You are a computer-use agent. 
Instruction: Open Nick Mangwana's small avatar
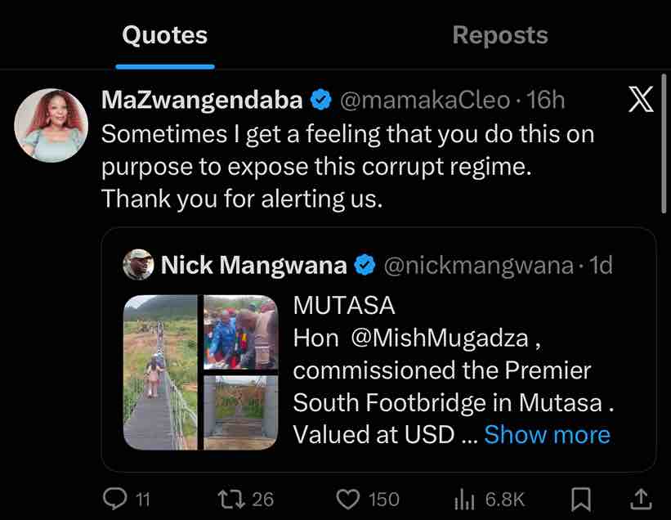pyautogui.click(x=139, y=265)
